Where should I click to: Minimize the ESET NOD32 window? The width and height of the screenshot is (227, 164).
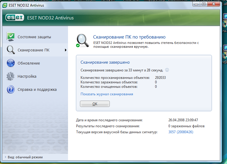click(x=196, y=4)
